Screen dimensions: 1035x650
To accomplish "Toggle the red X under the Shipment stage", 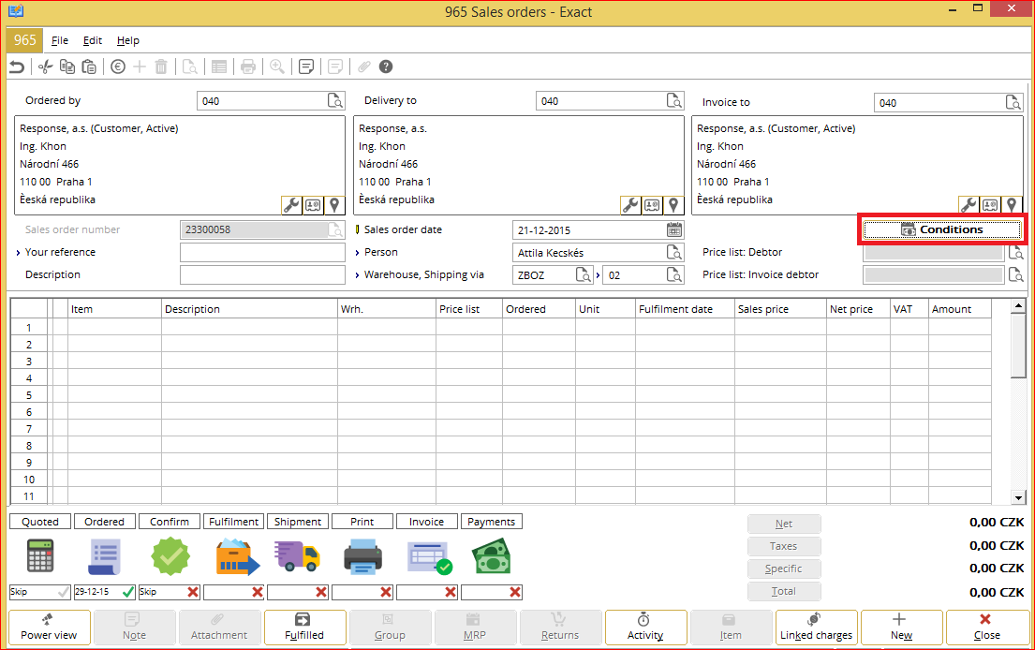I will click(x=321, y=592).
